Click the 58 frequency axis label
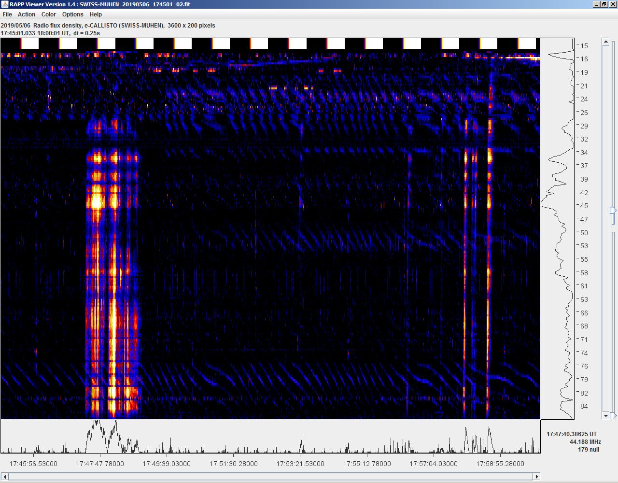This screenshot has height=483, width=618. coord(584,273)
